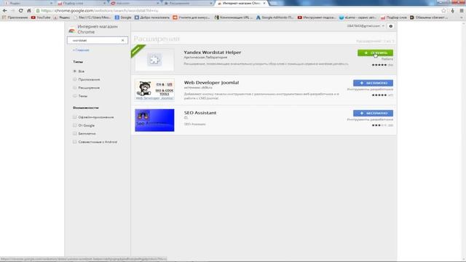
Task: Open the Gmail account dropdown
Action: click(x=366, y=26)
